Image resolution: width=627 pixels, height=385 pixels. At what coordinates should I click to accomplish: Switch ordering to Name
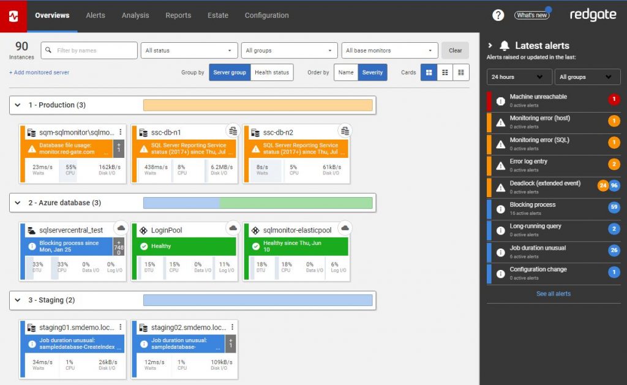pyautogui.click(x=346, y=72)
